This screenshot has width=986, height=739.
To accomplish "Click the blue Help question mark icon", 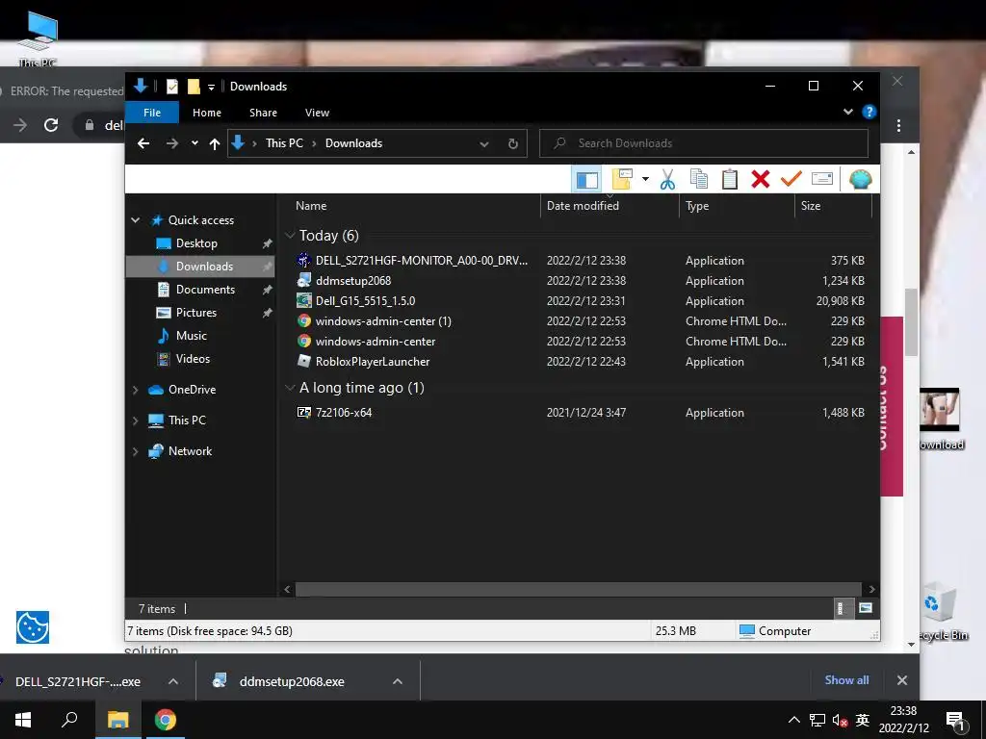I will 869,112.
